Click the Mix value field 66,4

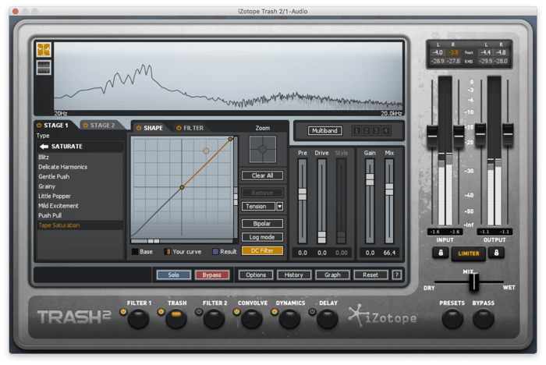[389, 253]
